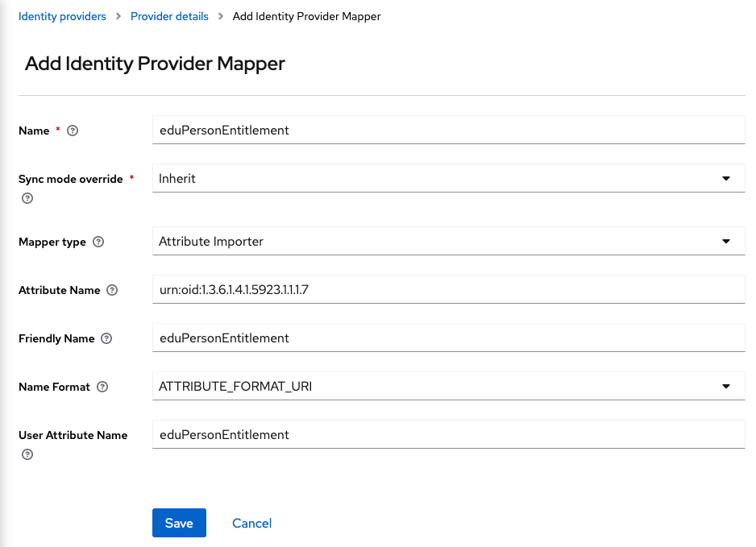Show help for Name Format field
This screenshot has width=756, height=547.
(x=102, y=387)
